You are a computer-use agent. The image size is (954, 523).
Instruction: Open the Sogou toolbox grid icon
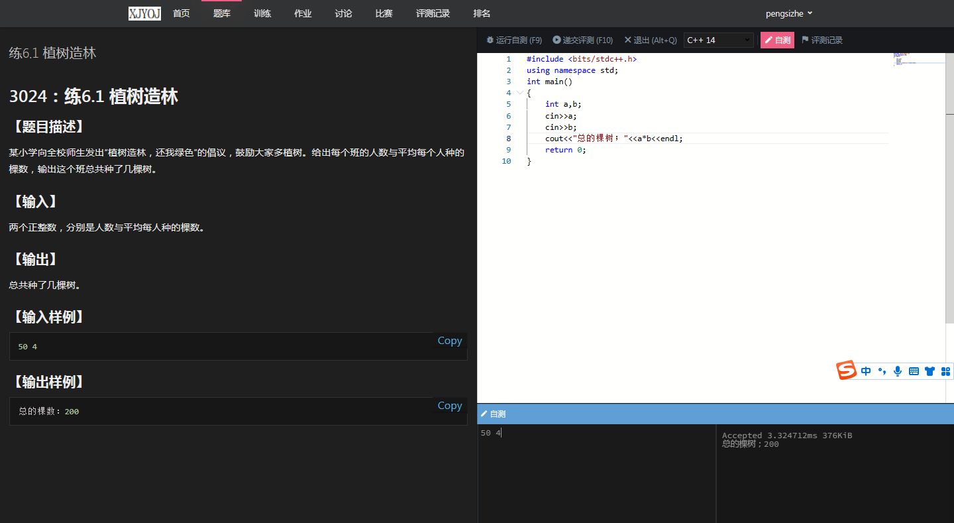pos(945,371)
